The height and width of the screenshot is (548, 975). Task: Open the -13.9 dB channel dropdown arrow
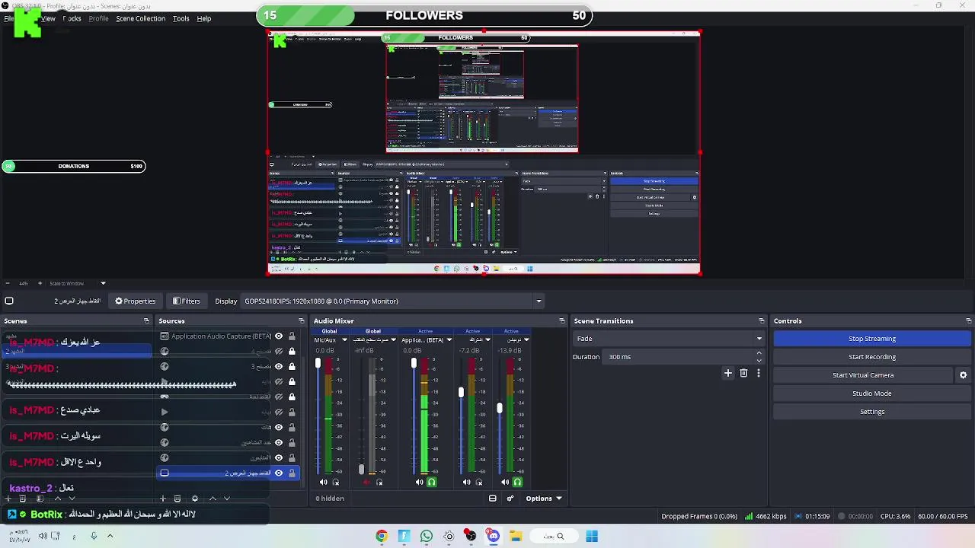click(526, 340)
